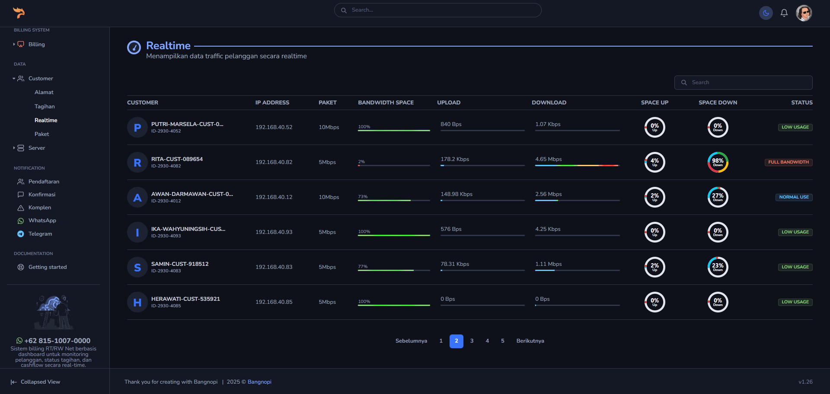This screenshot has height=394, width=830.
Task: Open the Bangnopi footer link
Action: 259,382
